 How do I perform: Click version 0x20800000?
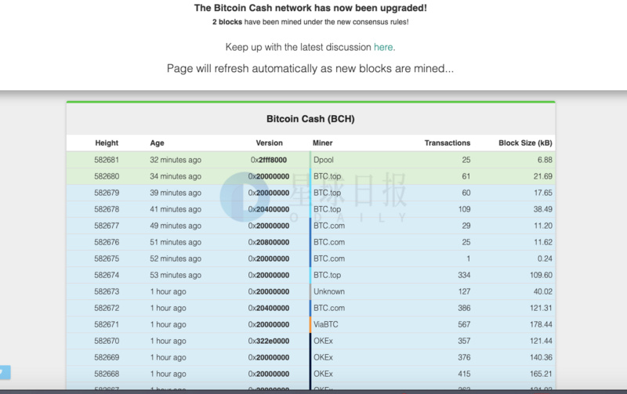(269, 242)
